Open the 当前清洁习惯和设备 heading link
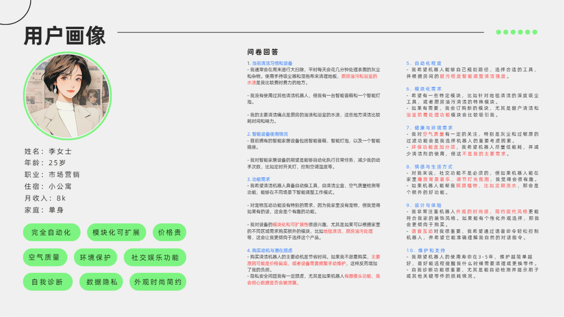 [272, 63]
